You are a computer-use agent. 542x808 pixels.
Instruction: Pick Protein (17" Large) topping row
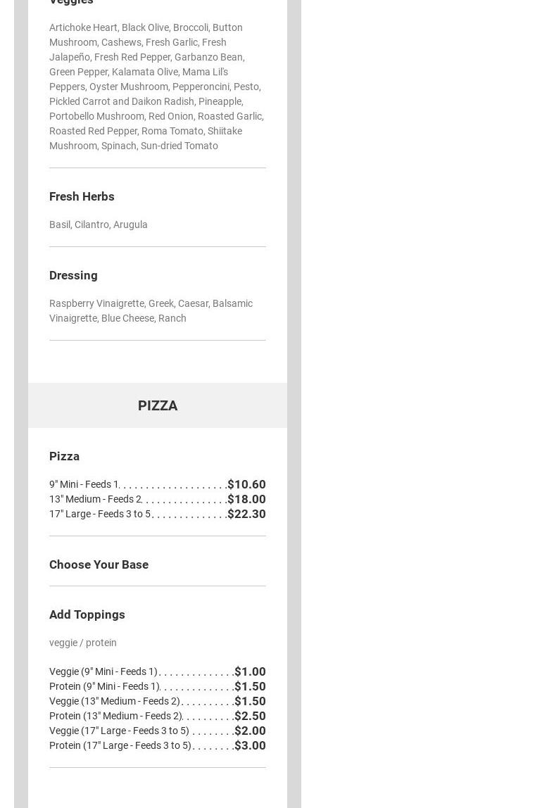[x=120, y=745]
